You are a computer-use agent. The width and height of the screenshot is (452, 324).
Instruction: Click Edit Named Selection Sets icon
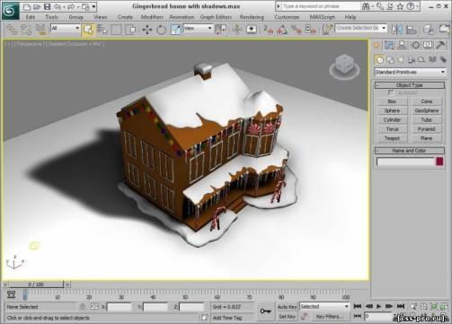pos(327,30)
